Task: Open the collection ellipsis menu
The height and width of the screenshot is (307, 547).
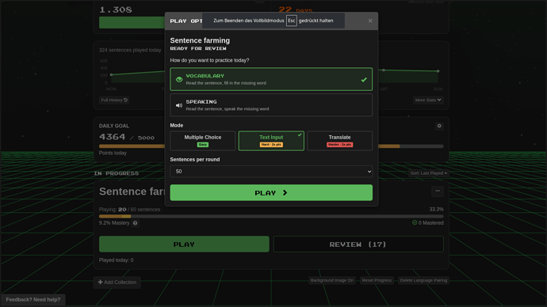Action: click(x=438, y=191)
